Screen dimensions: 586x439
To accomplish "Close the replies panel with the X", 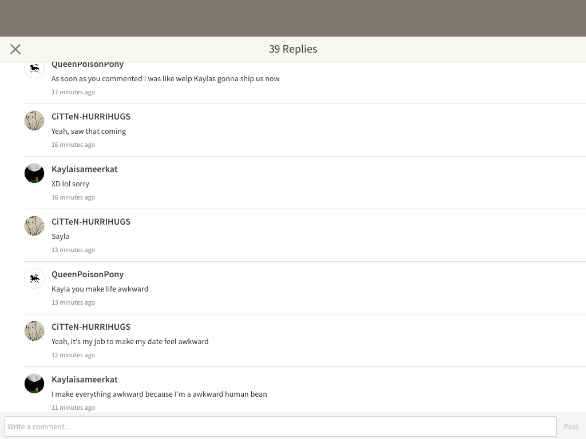I will point(15,49).
